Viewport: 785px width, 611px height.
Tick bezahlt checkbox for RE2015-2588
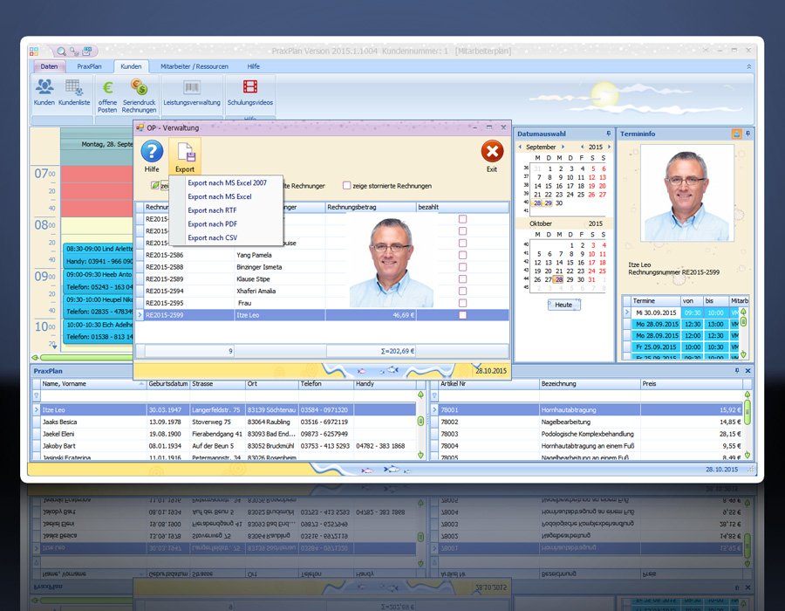point(462,267)
